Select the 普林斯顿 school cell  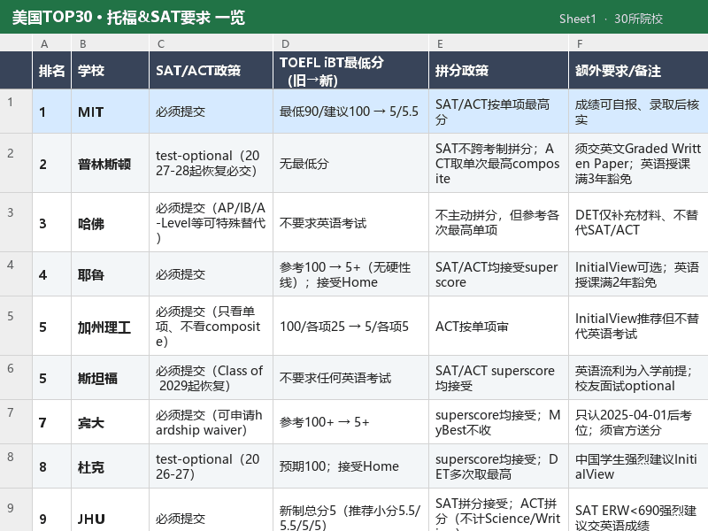tap(110, 164)
